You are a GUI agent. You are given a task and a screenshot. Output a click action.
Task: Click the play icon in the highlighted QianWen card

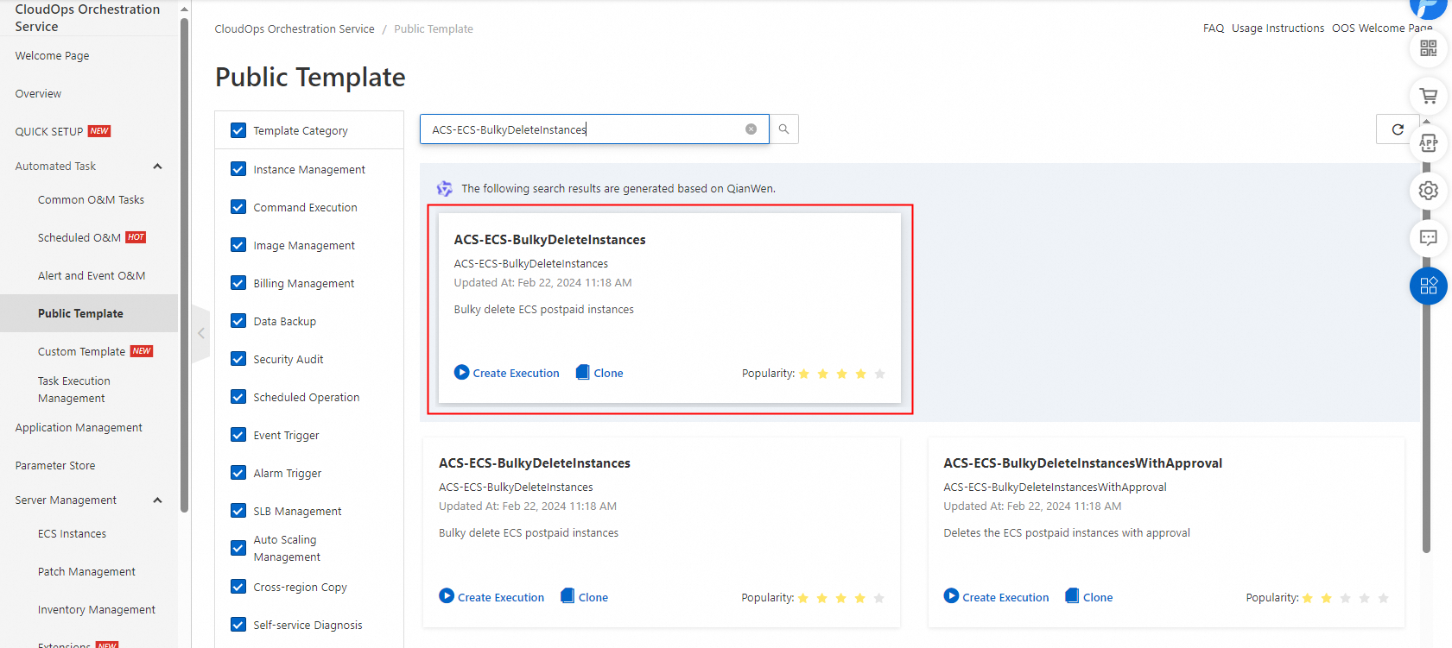[462, 373]
